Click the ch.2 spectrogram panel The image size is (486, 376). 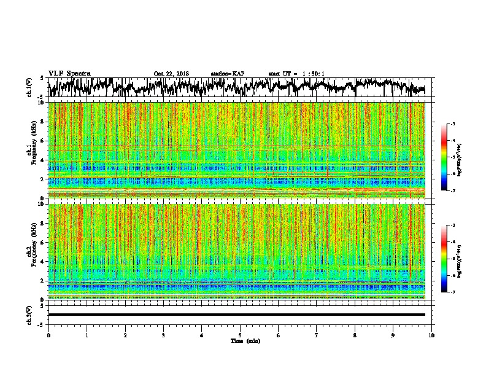pos(236,252)
